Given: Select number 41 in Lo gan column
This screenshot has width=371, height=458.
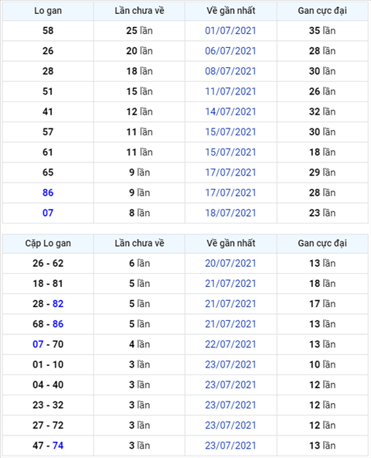Looking at the screenshot, I should [x=48, y=111].
